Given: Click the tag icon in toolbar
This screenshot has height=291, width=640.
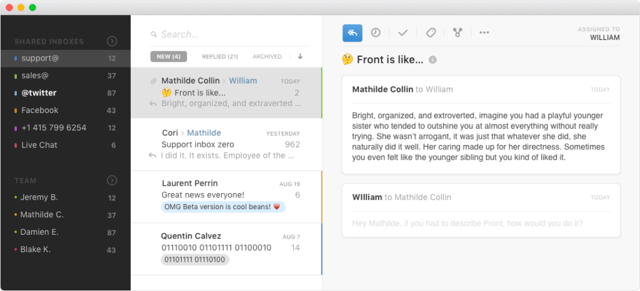Looking at the screenshot, I should click(x=431, y=33).
